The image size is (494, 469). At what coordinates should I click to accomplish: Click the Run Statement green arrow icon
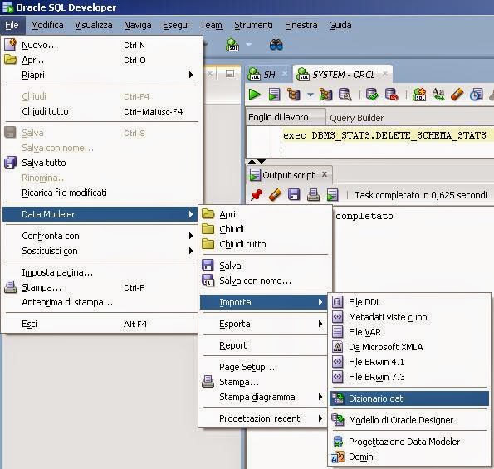[x=254, y=94]
